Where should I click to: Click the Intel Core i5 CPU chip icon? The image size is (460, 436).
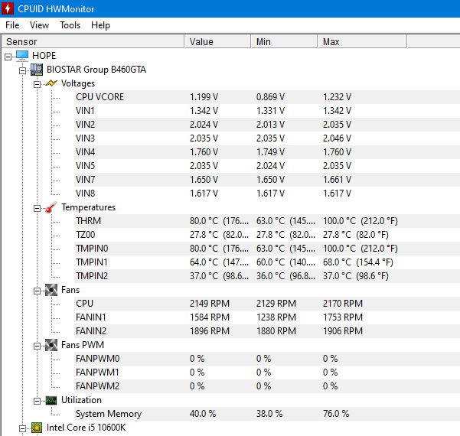(x=37, y=428)
